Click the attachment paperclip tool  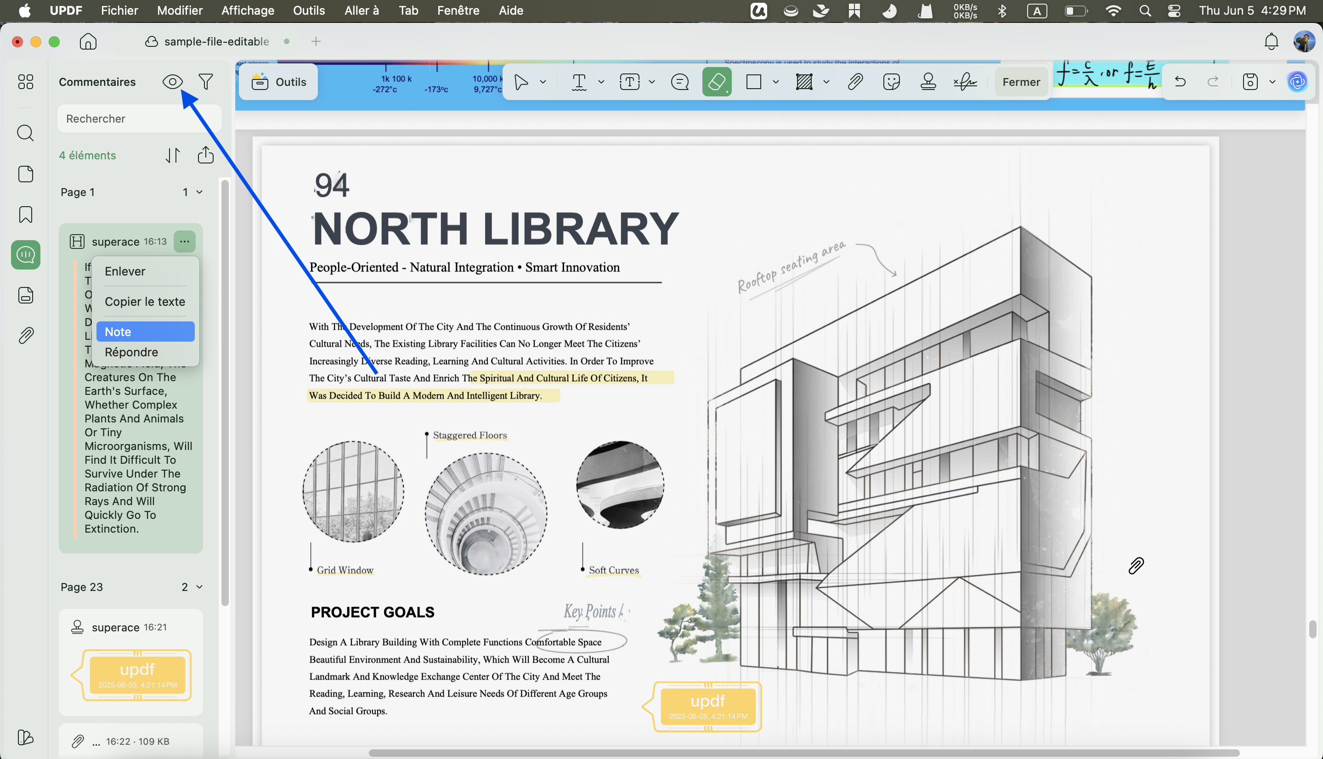tap(855, 82)
